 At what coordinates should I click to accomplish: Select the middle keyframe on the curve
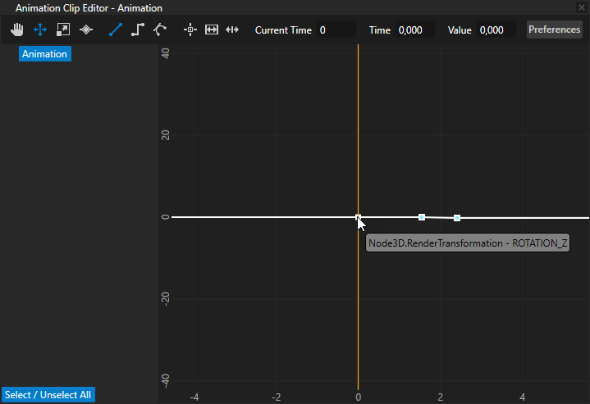pos(422,217)
